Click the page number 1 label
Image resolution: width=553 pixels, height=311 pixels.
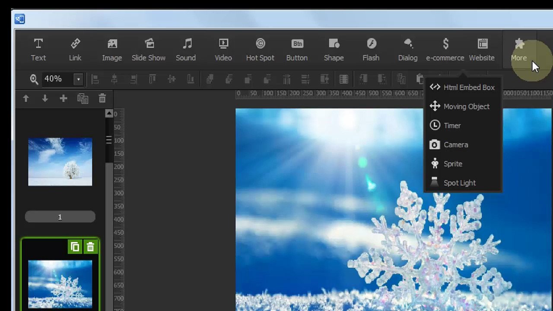(60, 217)
